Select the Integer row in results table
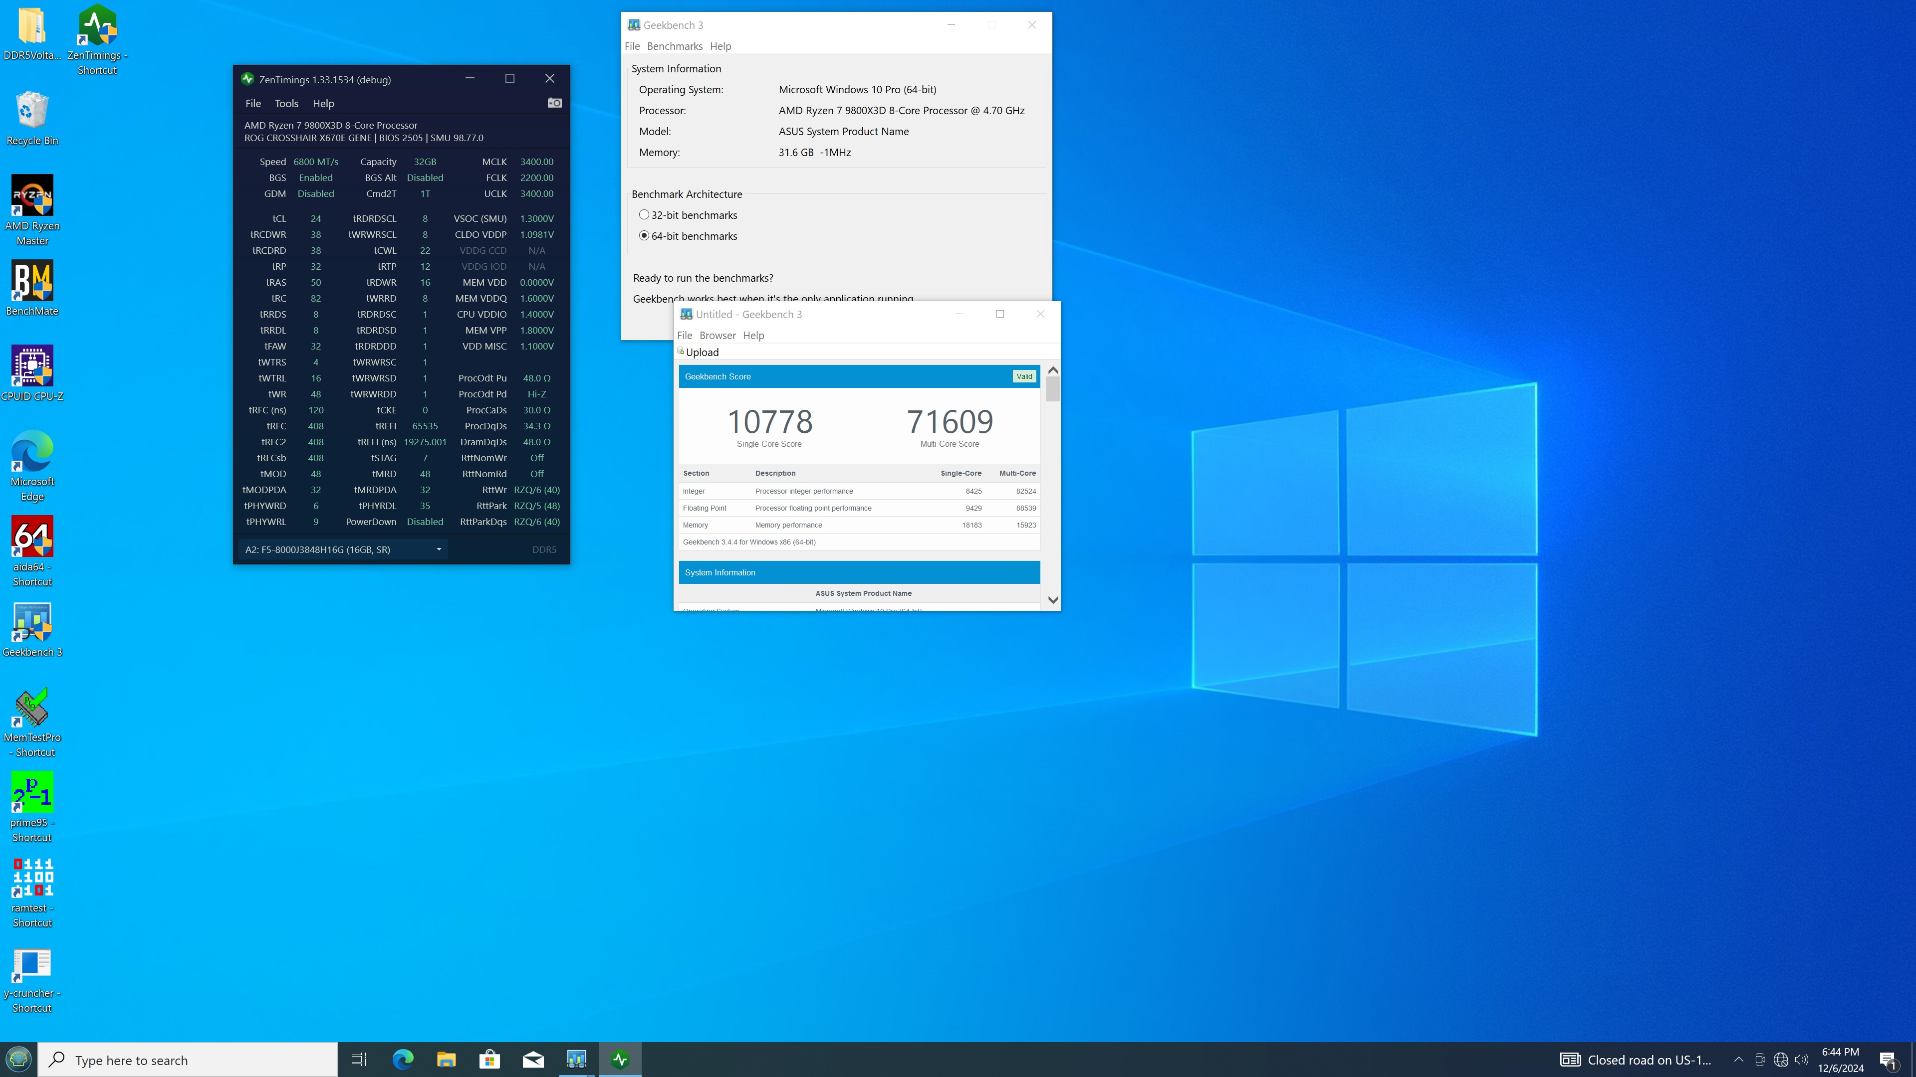Viewport: 1916px width, 1077px height. pyautogui.click(x=859, y=491)
